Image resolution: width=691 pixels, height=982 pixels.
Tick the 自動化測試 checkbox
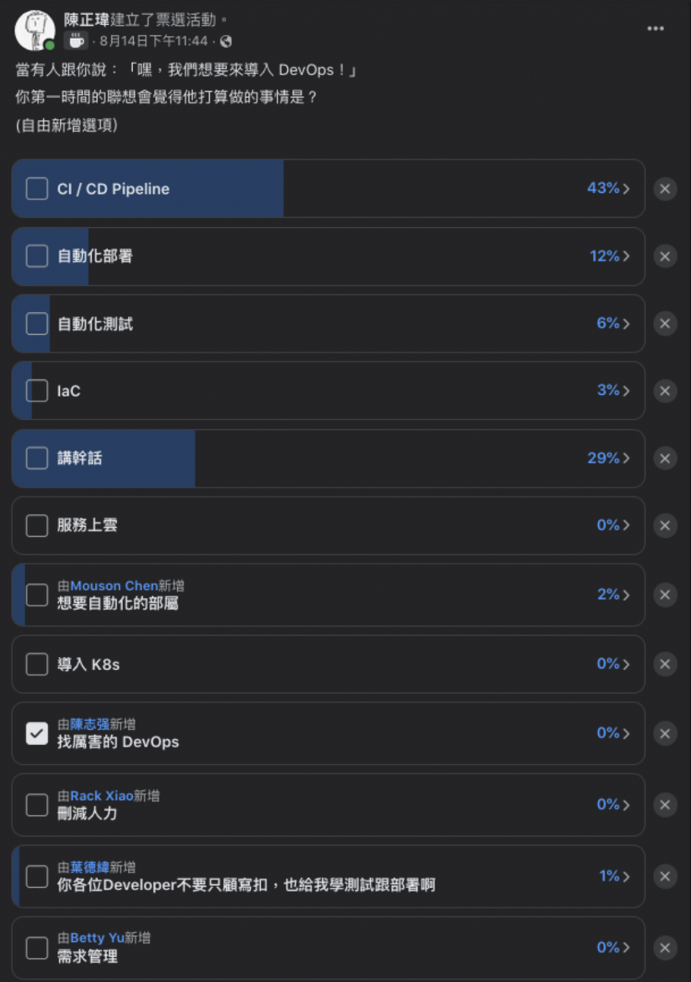pos(37,324)
